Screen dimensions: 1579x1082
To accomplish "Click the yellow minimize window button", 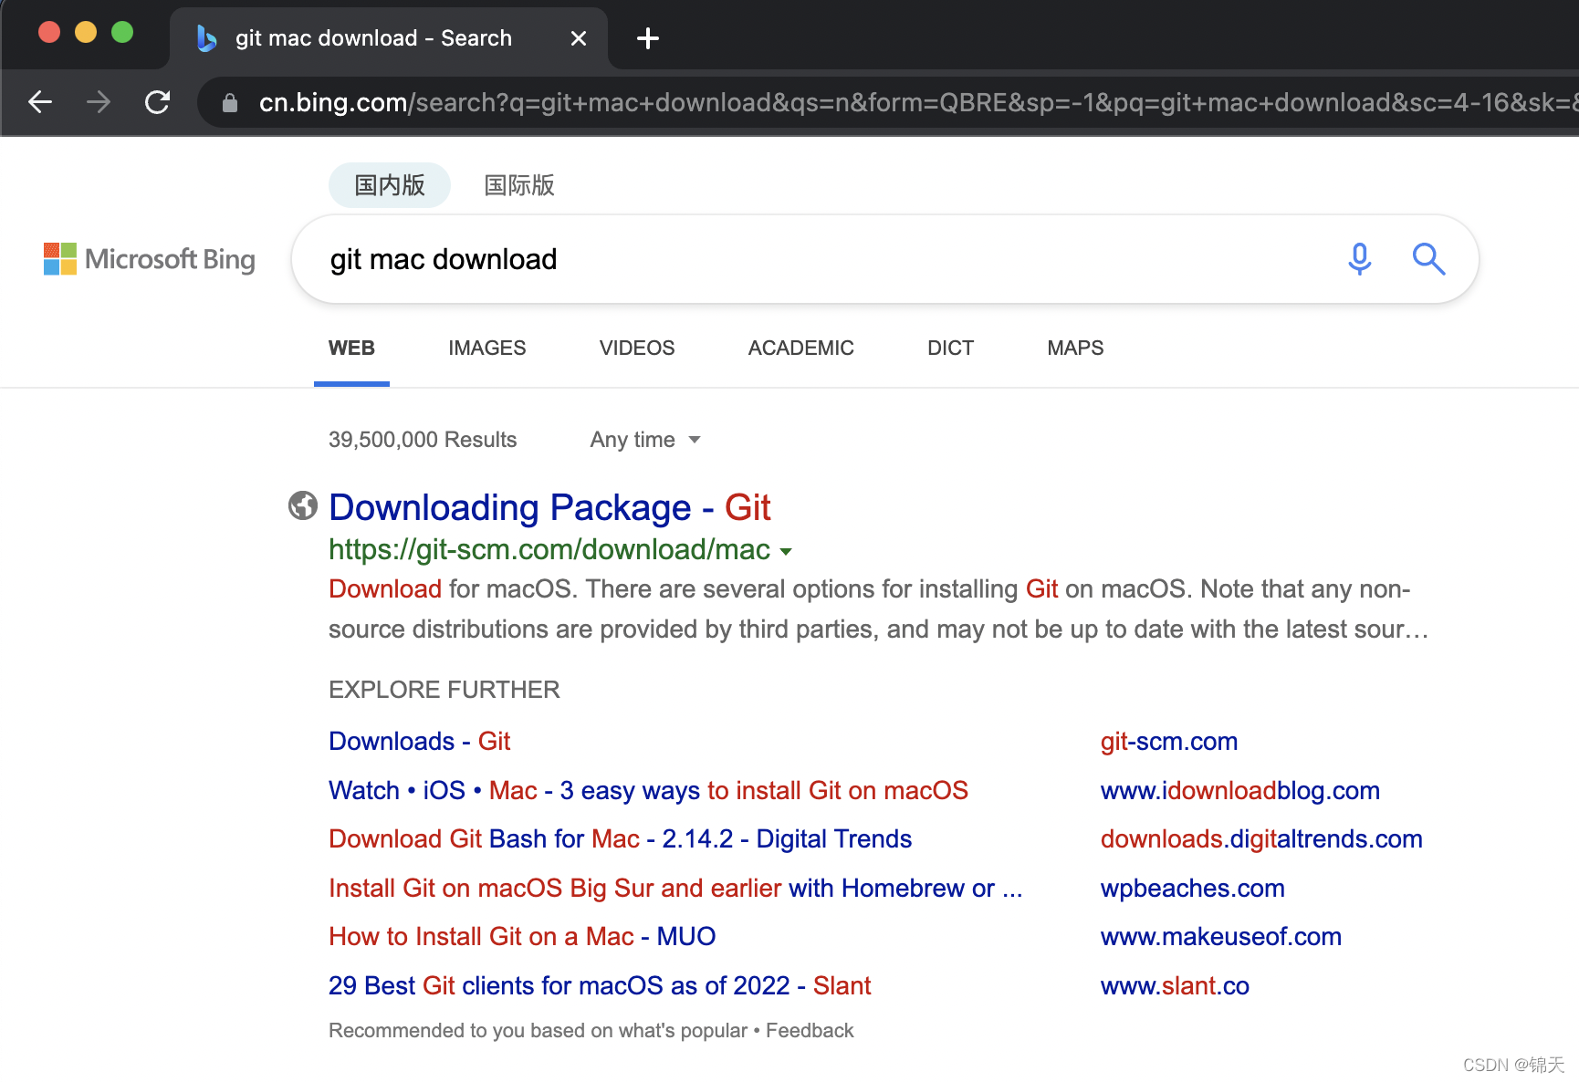I will click(x=86, y=33).
